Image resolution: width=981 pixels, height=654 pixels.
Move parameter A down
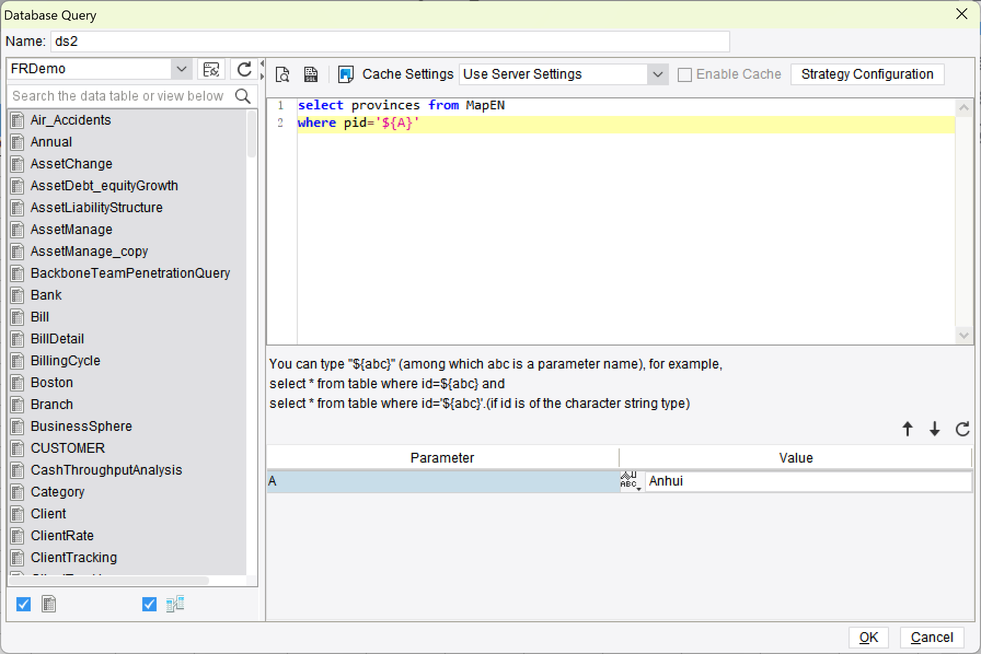pos(934,429)
